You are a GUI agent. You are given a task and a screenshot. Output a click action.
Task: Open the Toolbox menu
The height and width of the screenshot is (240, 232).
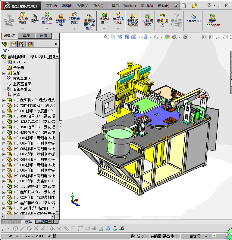coord(130,6)
